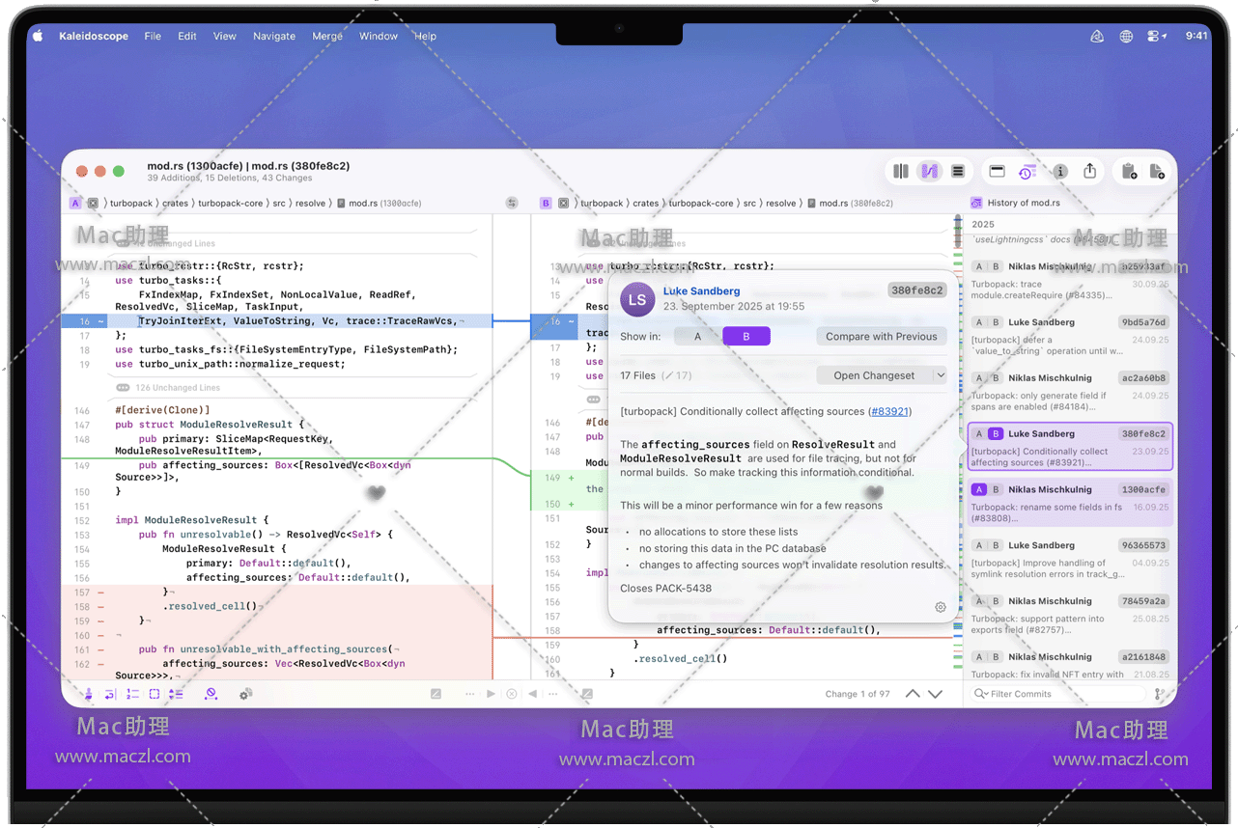Viewport: 1238px width, 828px height.
Task: Toggle A badge on commit 1300acfe
Action: [x=979, y=490]
